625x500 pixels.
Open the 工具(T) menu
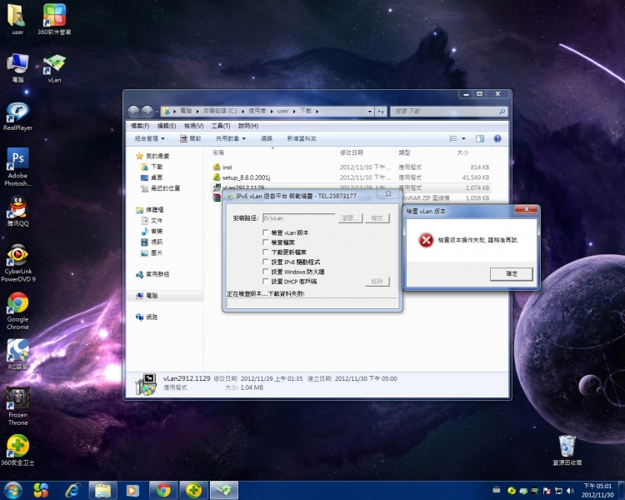click(x=220, y=126)
